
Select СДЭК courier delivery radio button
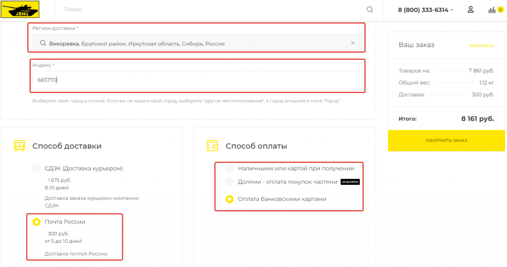pyautogui.click(x=36, y=169)
